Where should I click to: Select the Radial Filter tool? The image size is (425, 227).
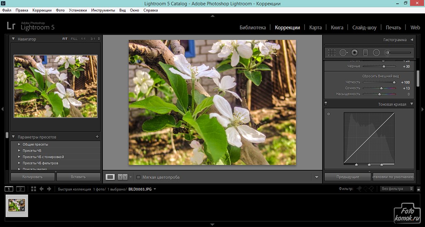point(376,53)
